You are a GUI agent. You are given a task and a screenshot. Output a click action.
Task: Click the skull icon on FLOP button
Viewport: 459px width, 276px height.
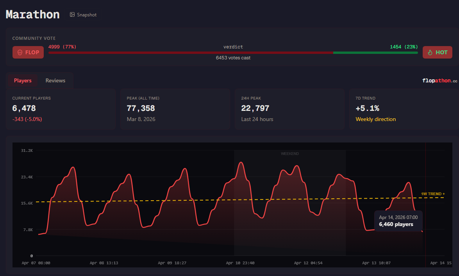(x=20, y=52)
